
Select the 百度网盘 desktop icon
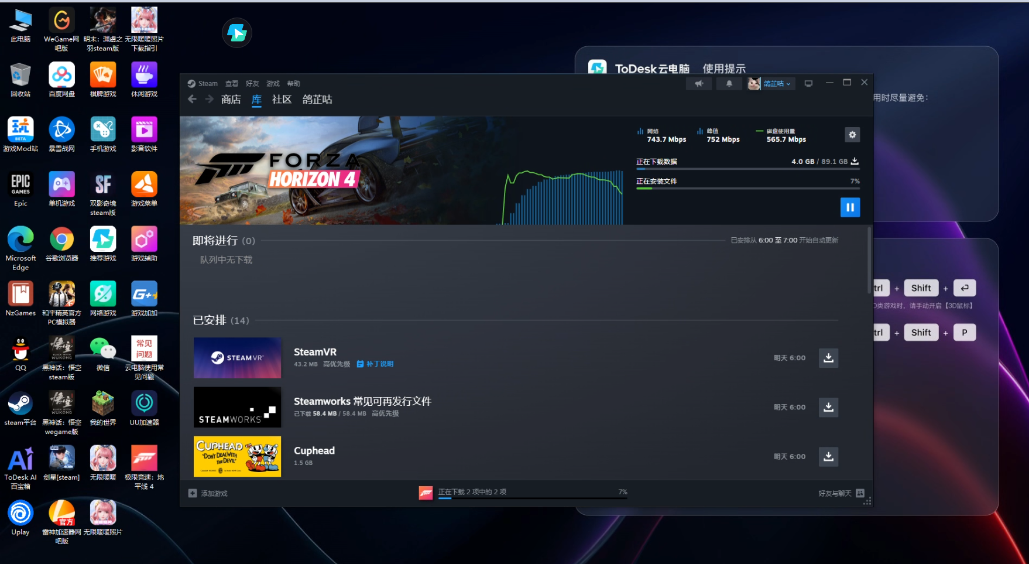(x=61, y=80)
